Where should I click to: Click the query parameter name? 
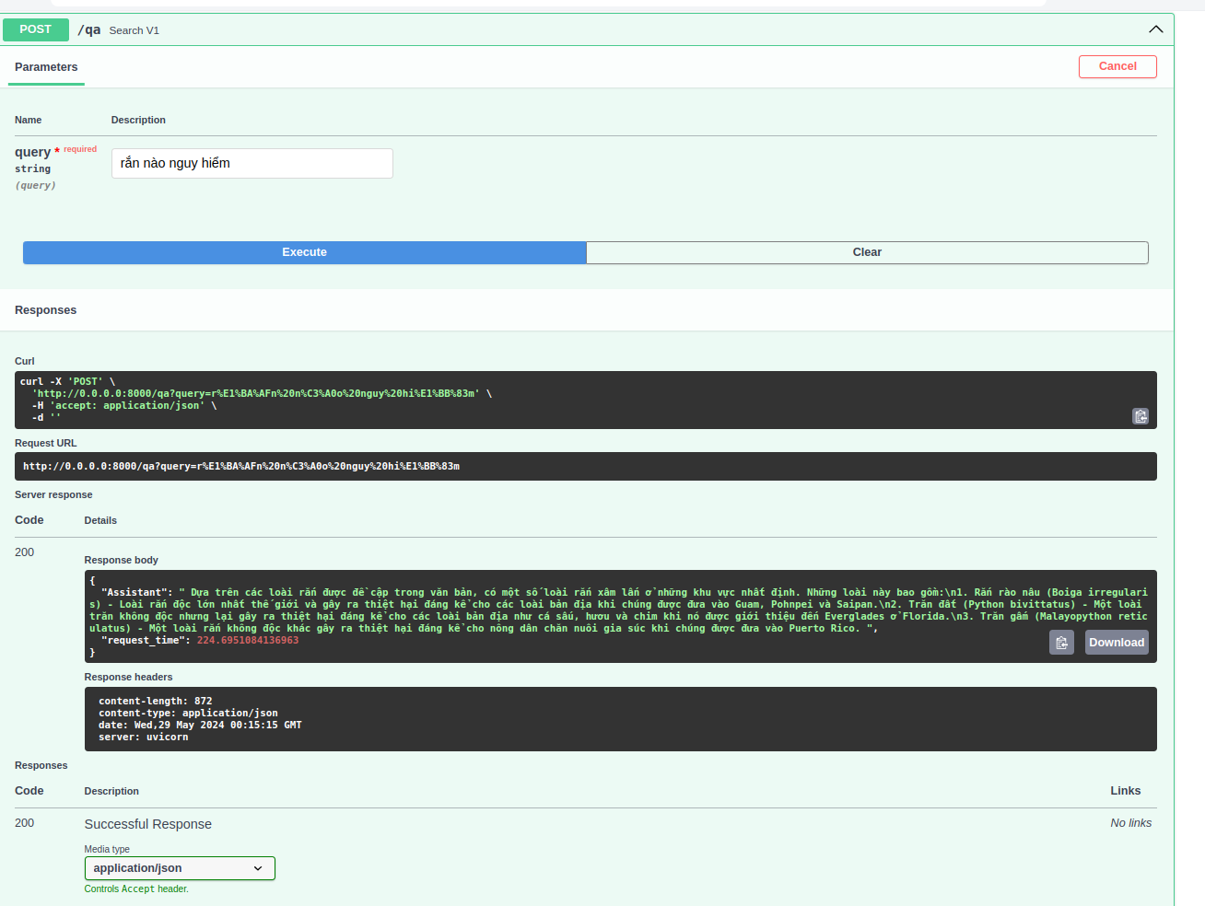click(x=32, y=152)
